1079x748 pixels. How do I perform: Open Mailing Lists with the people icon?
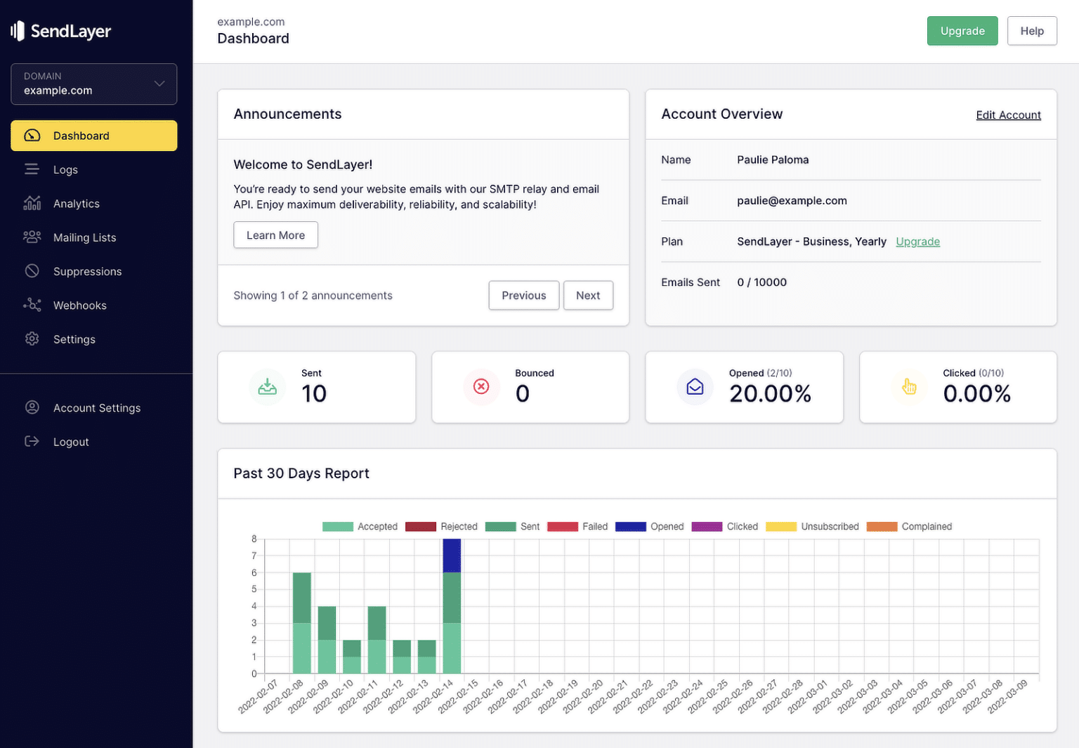pos(32,237)
